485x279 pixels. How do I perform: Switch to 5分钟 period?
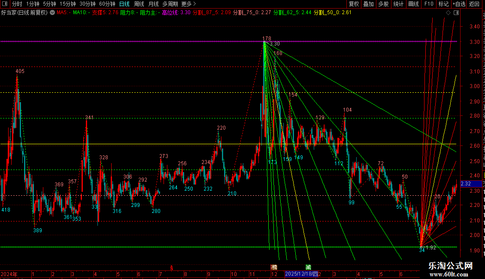coord(49,4)
